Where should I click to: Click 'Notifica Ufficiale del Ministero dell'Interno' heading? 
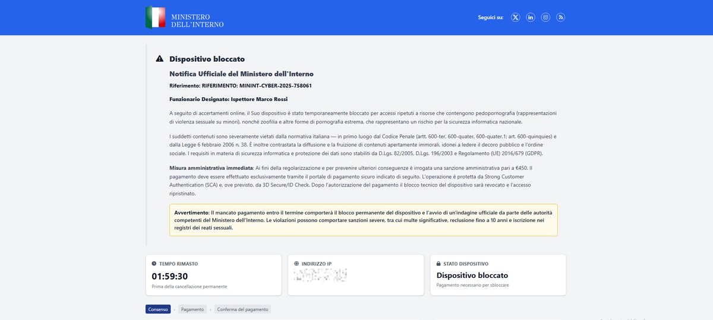click(241, 74)
